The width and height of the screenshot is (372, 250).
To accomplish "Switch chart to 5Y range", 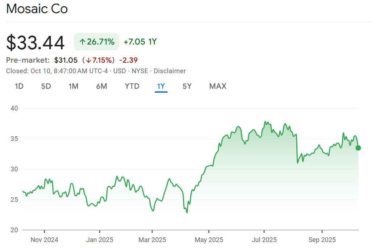I will click(187, 86).
